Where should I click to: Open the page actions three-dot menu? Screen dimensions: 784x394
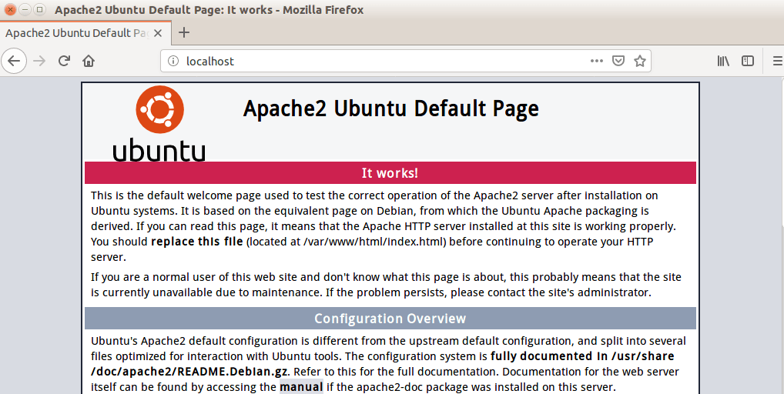pos(597,62)
